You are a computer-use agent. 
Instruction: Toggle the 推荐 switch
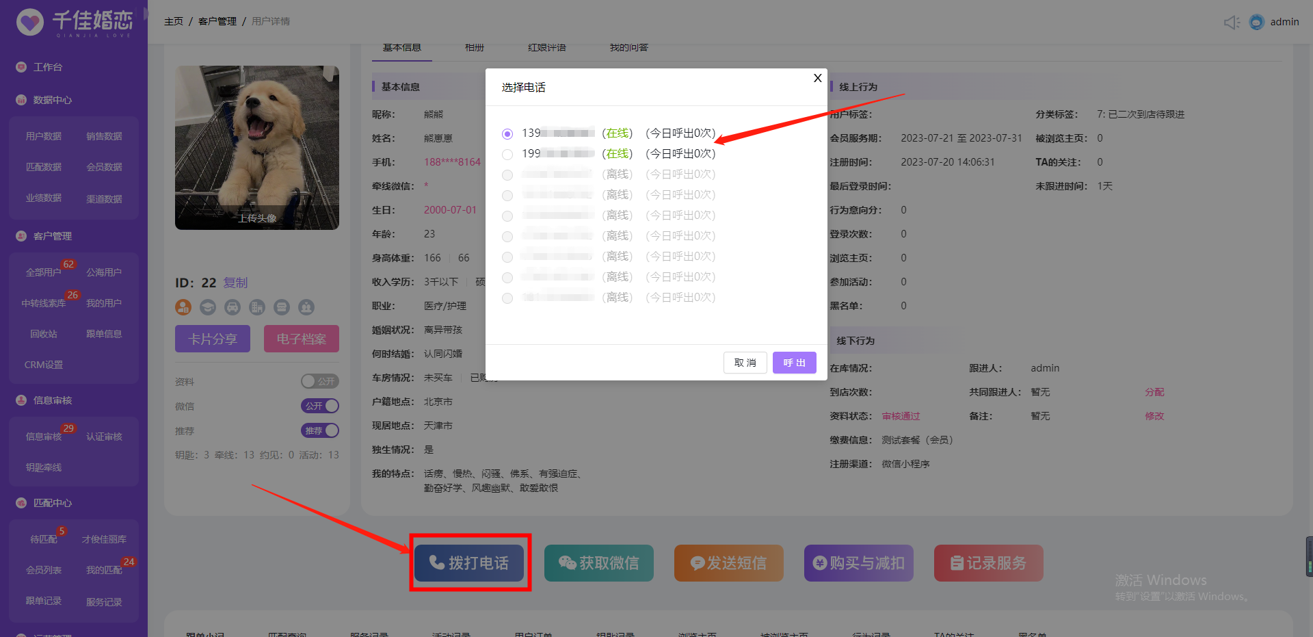tap(320, 430)
